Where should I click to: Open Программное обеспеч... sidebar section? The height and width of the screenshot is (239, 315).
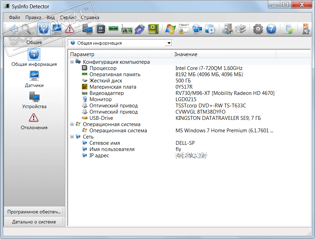tap(34, 212)
